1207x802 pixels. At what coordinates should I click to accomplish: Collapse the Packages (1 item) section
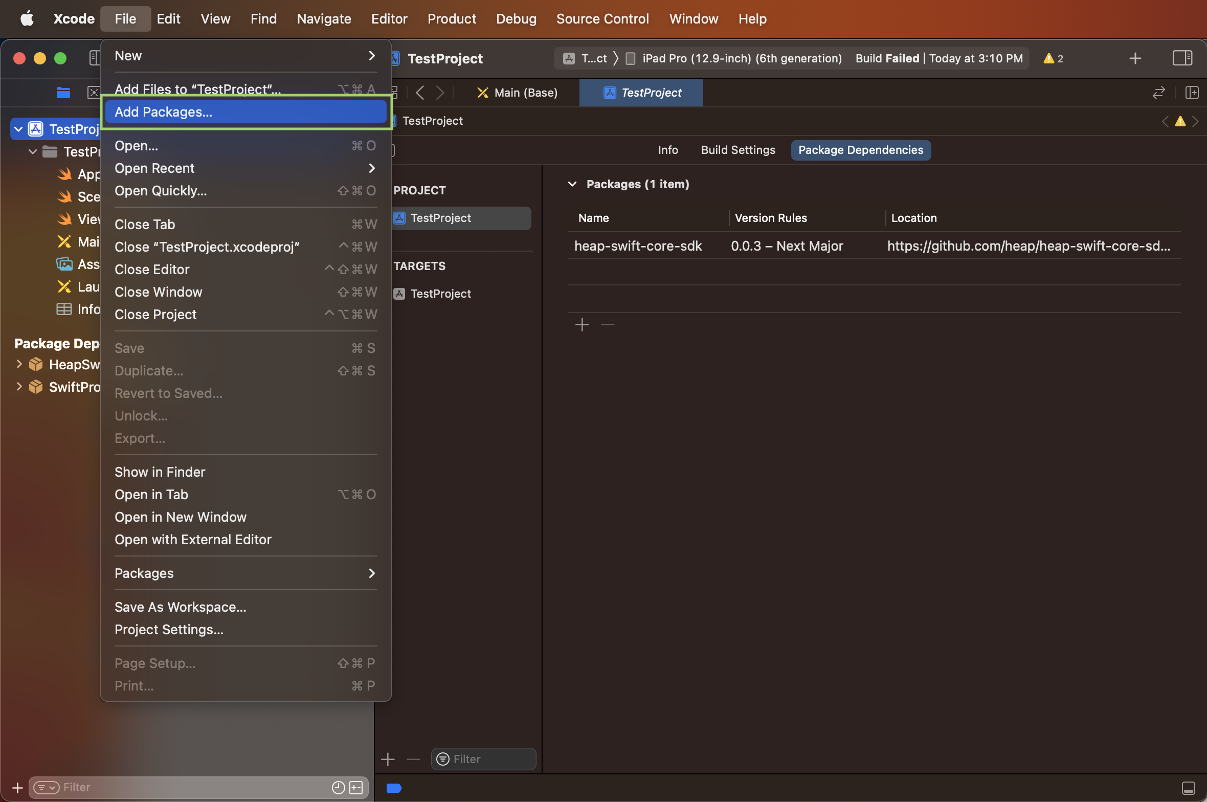click(572, 184)
